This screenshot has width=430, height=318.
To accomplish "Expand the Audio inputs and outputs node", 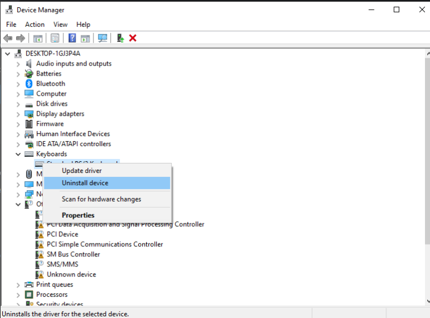I will pyautogui.click(x=18, y=64).
